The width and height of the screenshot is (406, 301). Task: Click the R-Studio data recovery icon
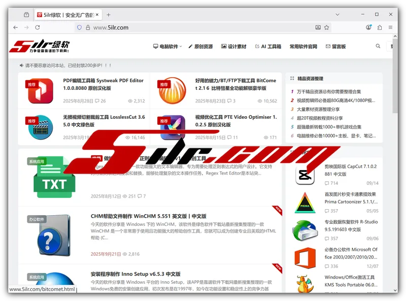(305, 230)
